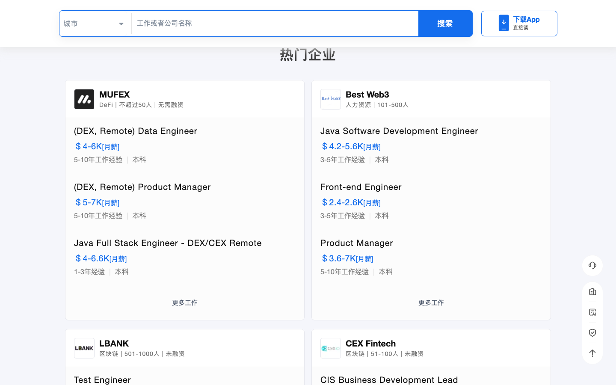Click the back-to-top arrow icon
Viewport: 616px width, 385px height.
592,353
